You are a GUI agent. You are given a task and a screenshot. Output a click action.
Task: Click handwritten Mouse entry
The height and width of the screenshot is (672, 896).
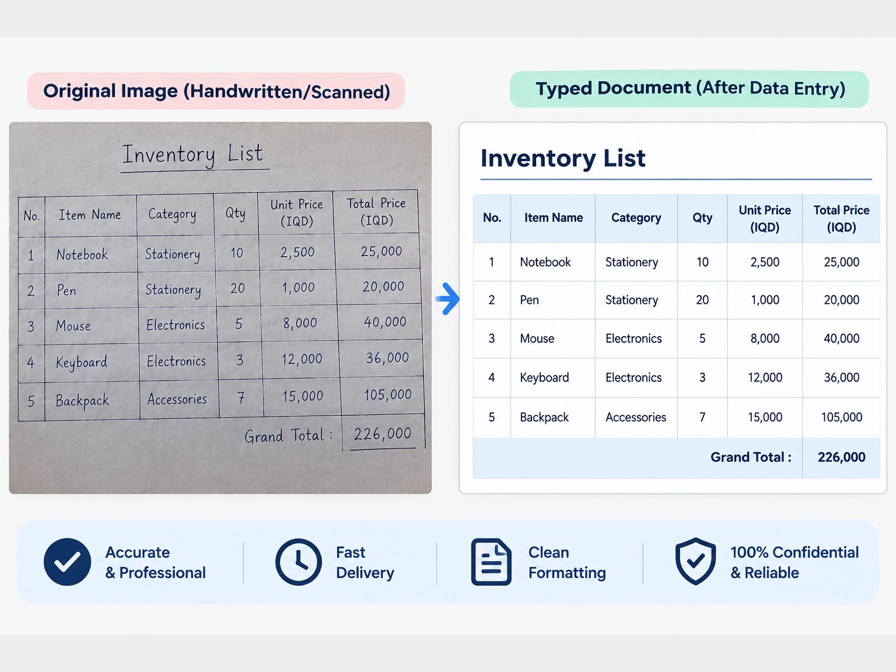(x=73, y=325)
